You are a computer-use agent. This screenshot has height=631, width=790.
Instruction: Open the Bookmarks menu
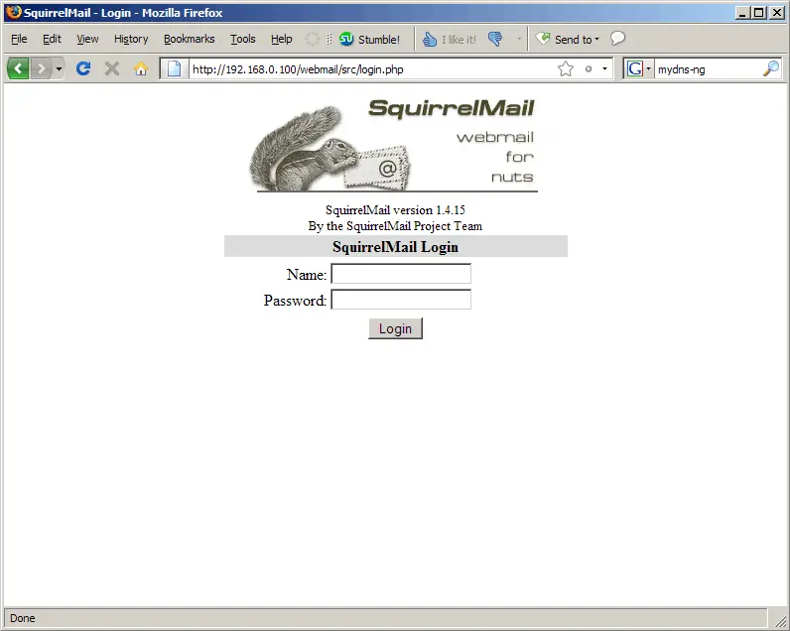click(x=189, y=39)
